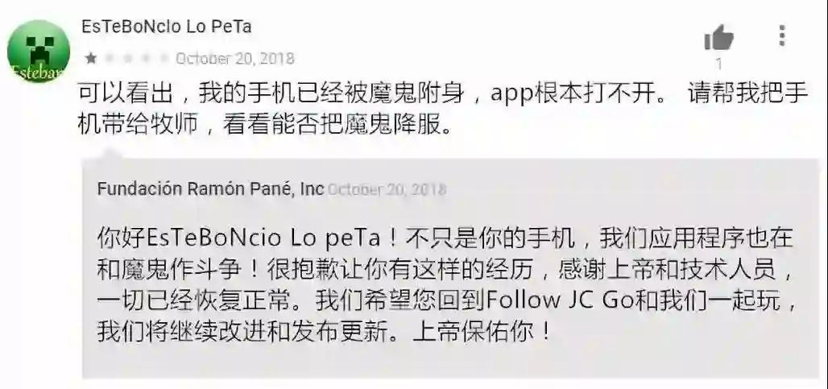Screen dimensions: 828x389
Task: Click the reply line starting with 和魔鬼作斗争
Action: (x=445, y=270)
